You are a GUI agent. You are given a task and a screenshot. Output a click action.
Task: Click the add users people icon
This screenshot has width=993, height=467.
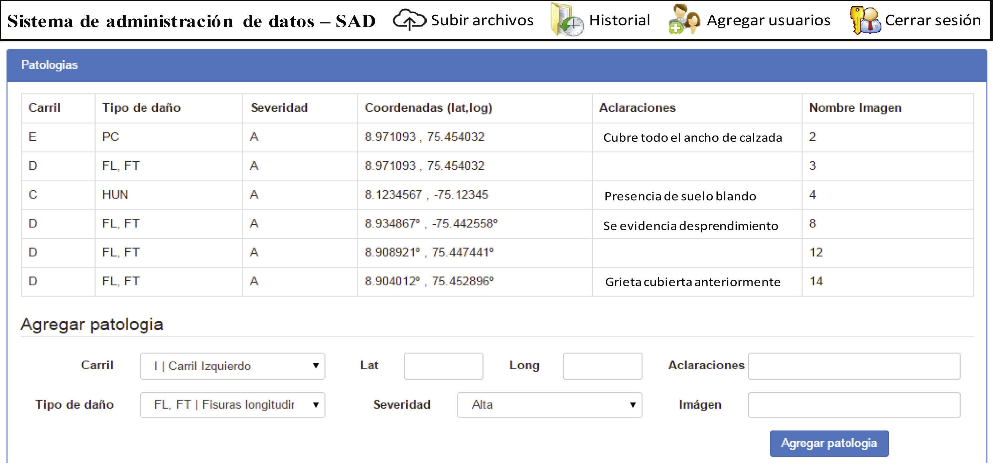pos(684,20)
